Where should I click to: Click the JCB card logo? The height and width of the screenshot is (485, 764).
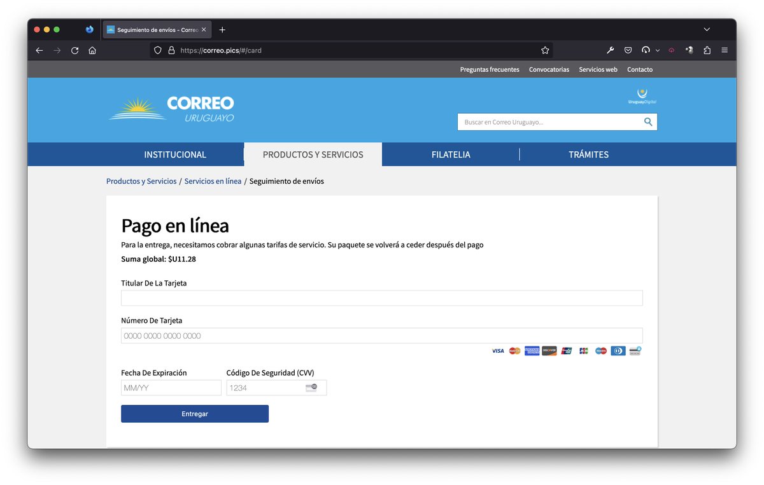(x=584, y=351)
